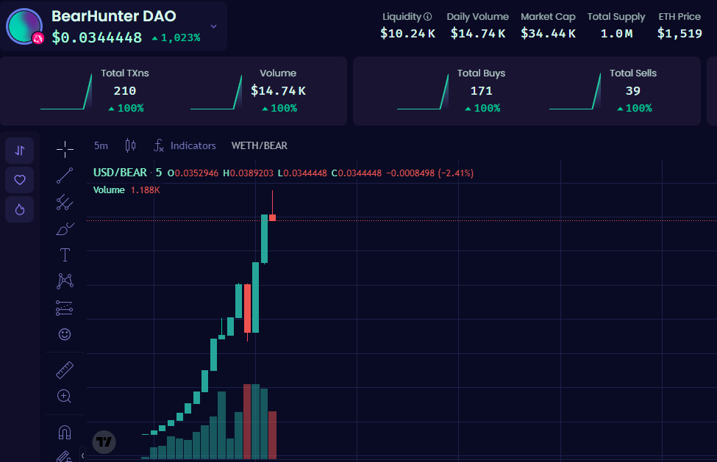This screenshot has width=717, height=462.
Task: Click the Volume card value $14.74K
Action: [278, 91]
